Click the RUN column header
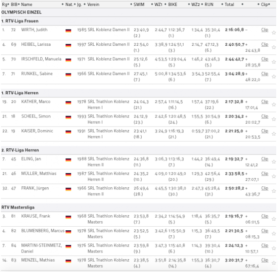The height and width of the screenshot is (272, 278). click(x=209, y=4)
